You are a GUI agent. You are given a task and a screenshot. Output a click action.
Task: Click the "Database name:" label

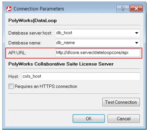coord(25,43)
